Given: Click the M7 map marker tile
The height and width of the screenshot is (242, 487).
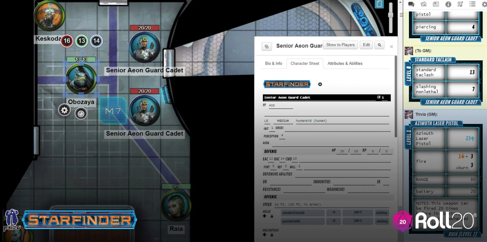Looking at the screenshot, I should pos(113,111).
